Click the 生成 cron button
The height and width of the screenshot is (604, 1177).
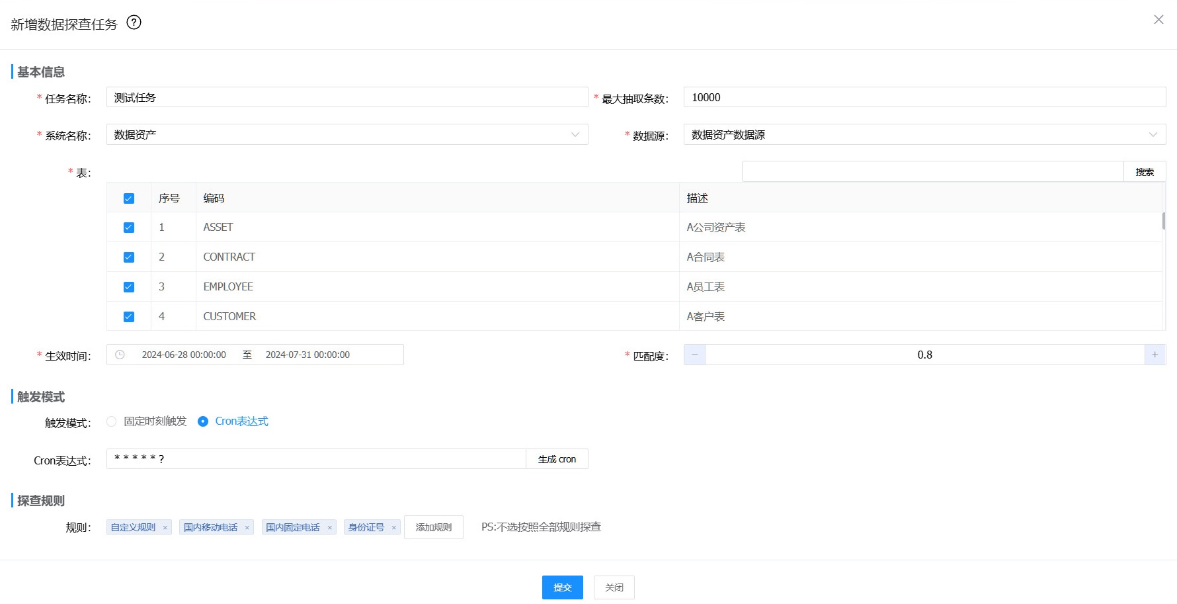pos(557,459)
